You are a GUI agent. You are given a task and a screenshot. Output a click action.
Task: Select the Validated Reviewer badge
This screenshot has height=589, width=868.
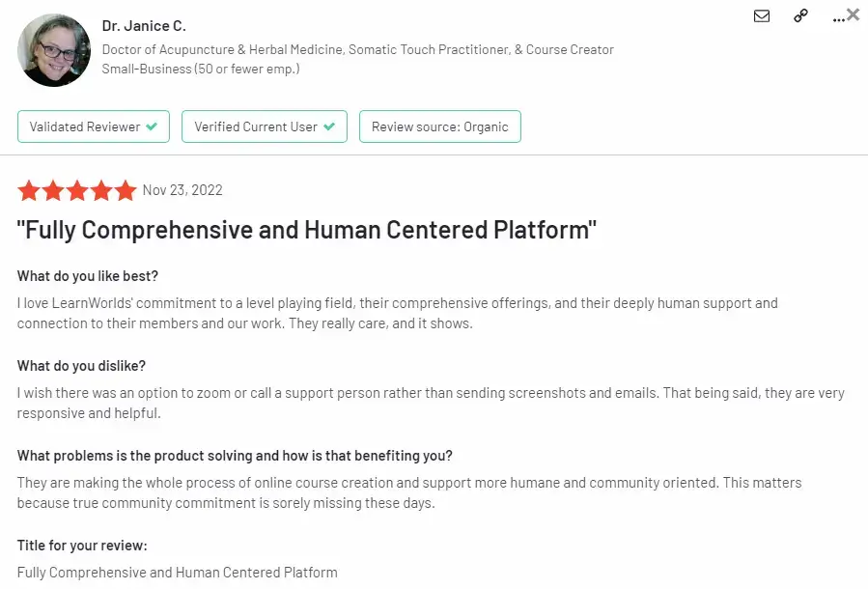[94, 126]
